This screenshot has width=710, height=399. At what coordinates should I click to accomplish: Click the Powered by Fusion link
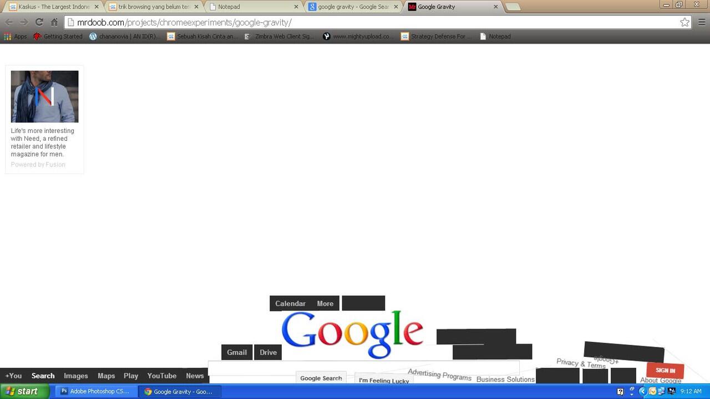pyautogui.click(x=38, y=165)
